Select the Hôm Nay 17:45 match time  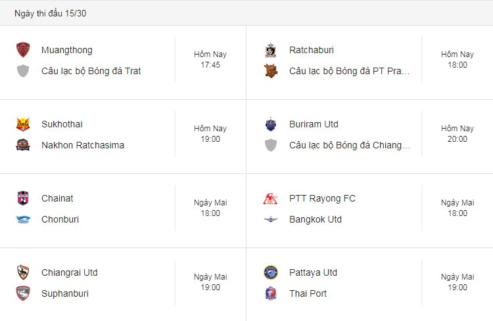click(210, 60)
